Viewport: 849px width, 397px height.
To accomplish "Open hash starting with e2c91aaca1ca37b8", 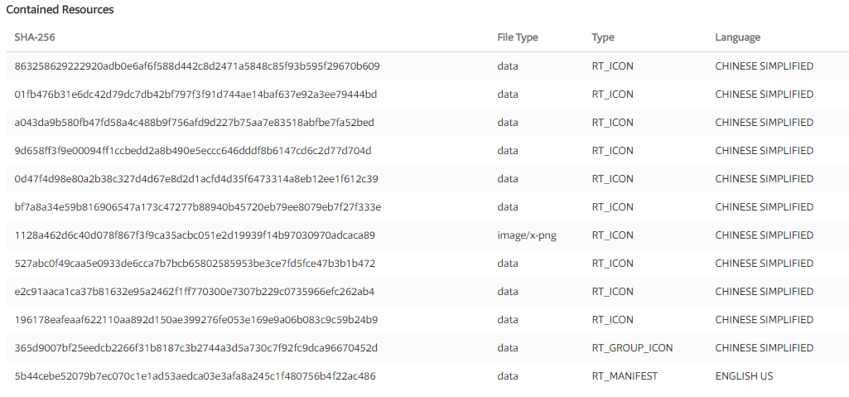I will click(195, 292).
